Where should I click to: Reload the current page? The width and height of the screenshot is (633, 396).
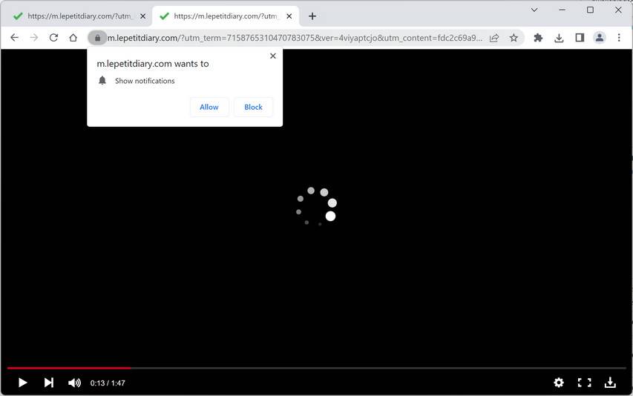click(53, 38)
